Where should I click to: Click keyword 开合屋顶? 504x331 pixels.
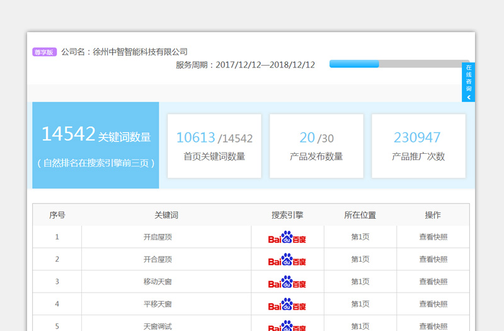(x=157, y=259)
